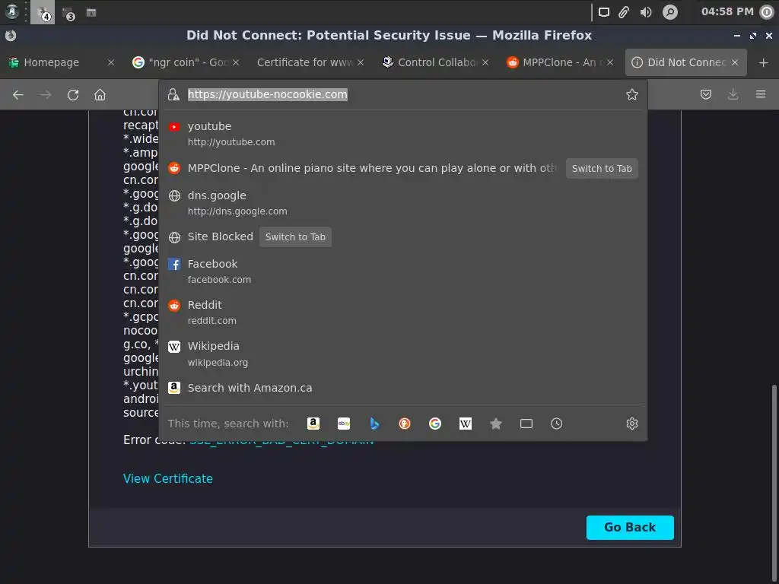Search this time with DuckDuckGo
Screen dimensions: 779x584
coord(405,424)
